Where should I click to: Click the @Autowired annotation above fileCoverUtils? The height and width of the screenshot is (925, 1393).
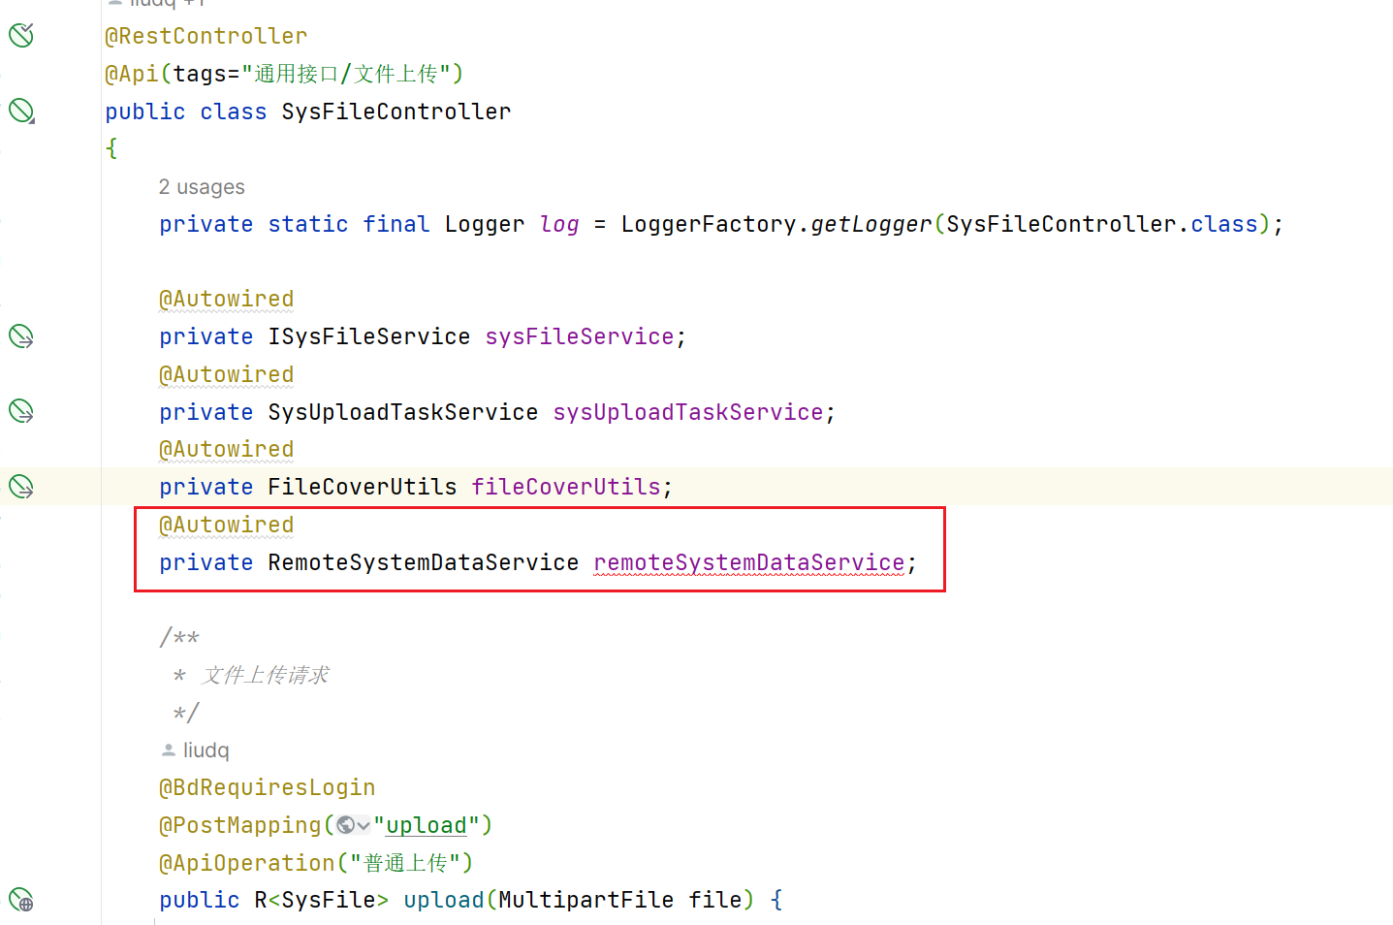[227, 449]
